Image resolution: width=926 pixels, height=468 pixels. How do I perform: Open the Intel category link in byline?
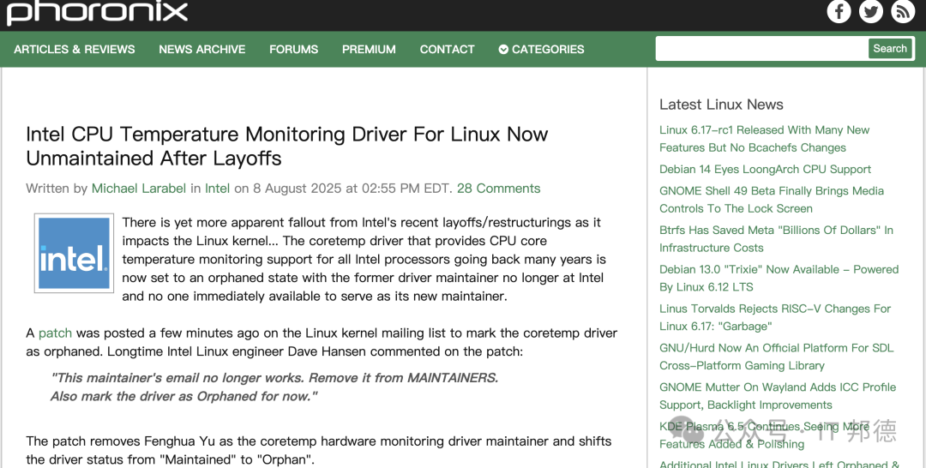[x=217, y=189]
